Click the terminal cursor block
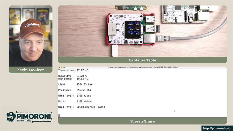The width and height of the screenshot is (233, 131). tap(59, 115)
